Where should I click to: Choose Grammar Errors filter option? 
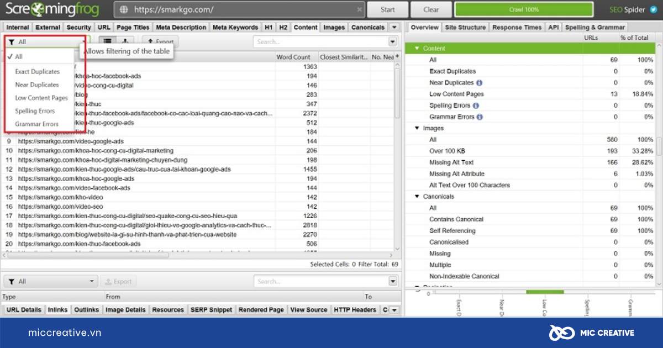click(x=36, y=124)
